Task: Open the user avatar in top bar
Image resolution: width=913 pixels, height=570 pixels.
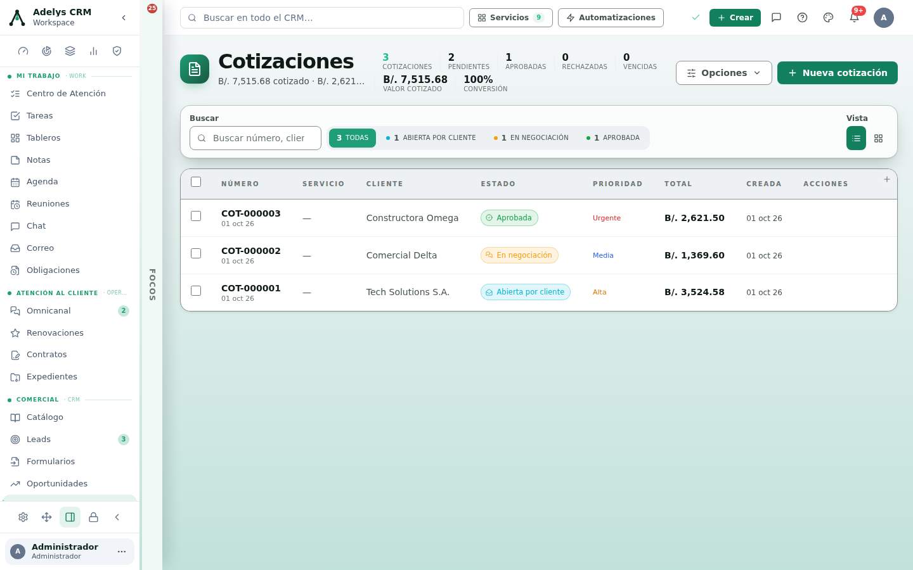Action: [x=884, y=18]
